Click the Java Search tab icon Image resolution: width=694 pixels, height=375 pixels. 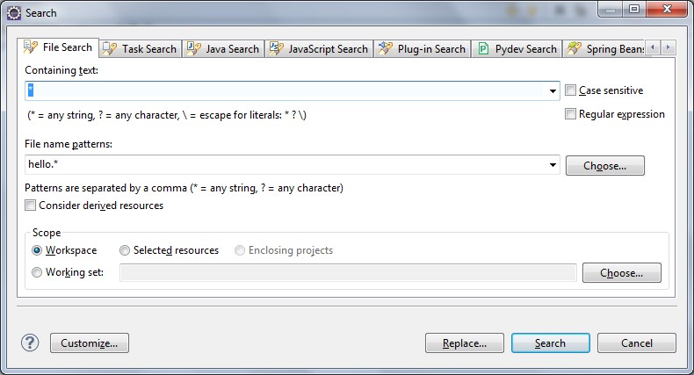[193, 49]
